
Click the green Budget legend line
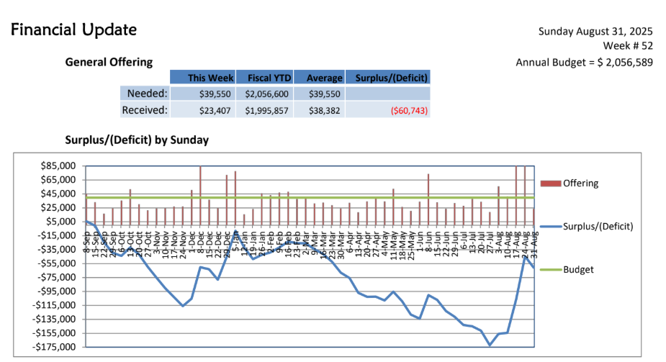tap(549, 269)
